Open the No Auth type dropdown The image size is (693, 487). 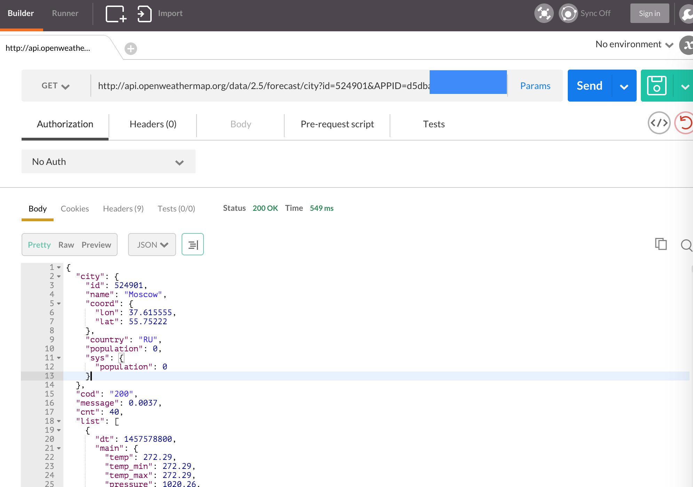109,162
